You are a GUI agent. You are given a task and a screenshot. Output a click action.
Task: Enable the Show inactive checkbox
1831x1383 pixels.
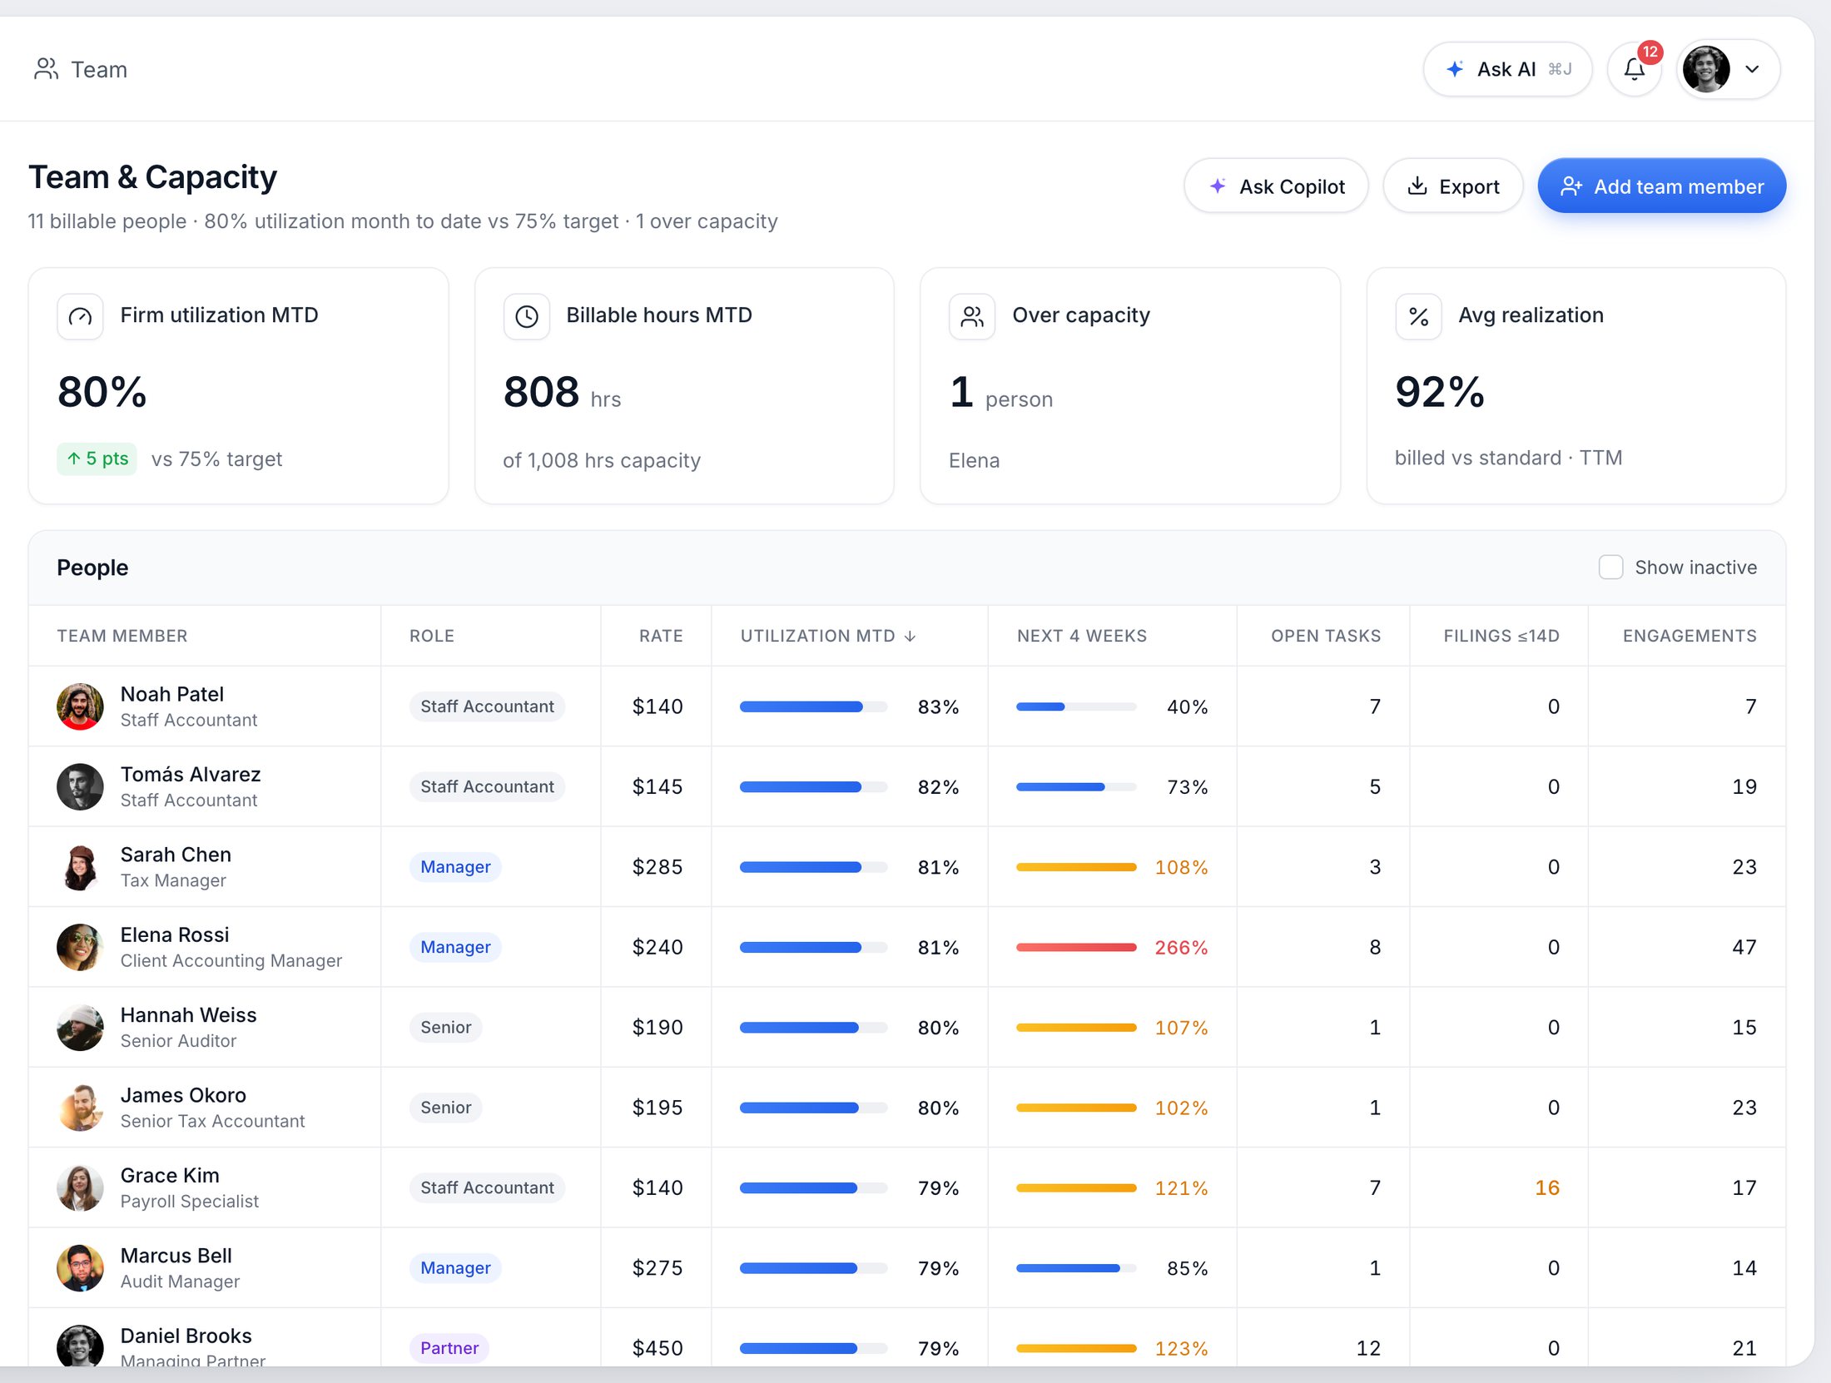[x=1610, y=568]
